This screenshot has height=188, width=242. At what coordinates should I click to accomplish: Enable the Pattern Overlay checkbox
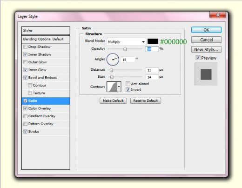click(25, 124)
